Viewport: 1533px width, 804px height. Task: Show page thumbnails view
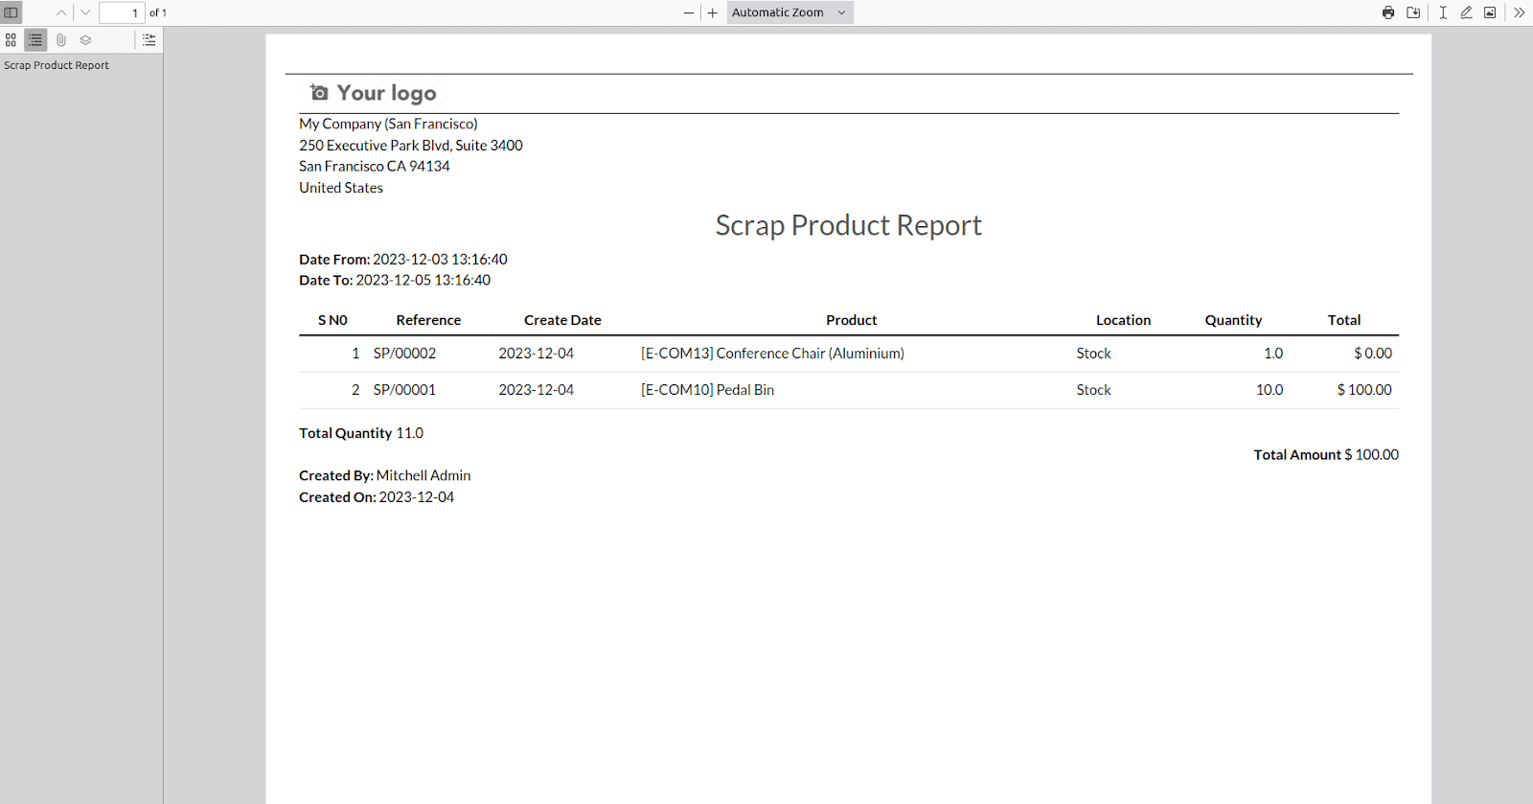click(11, 40)
